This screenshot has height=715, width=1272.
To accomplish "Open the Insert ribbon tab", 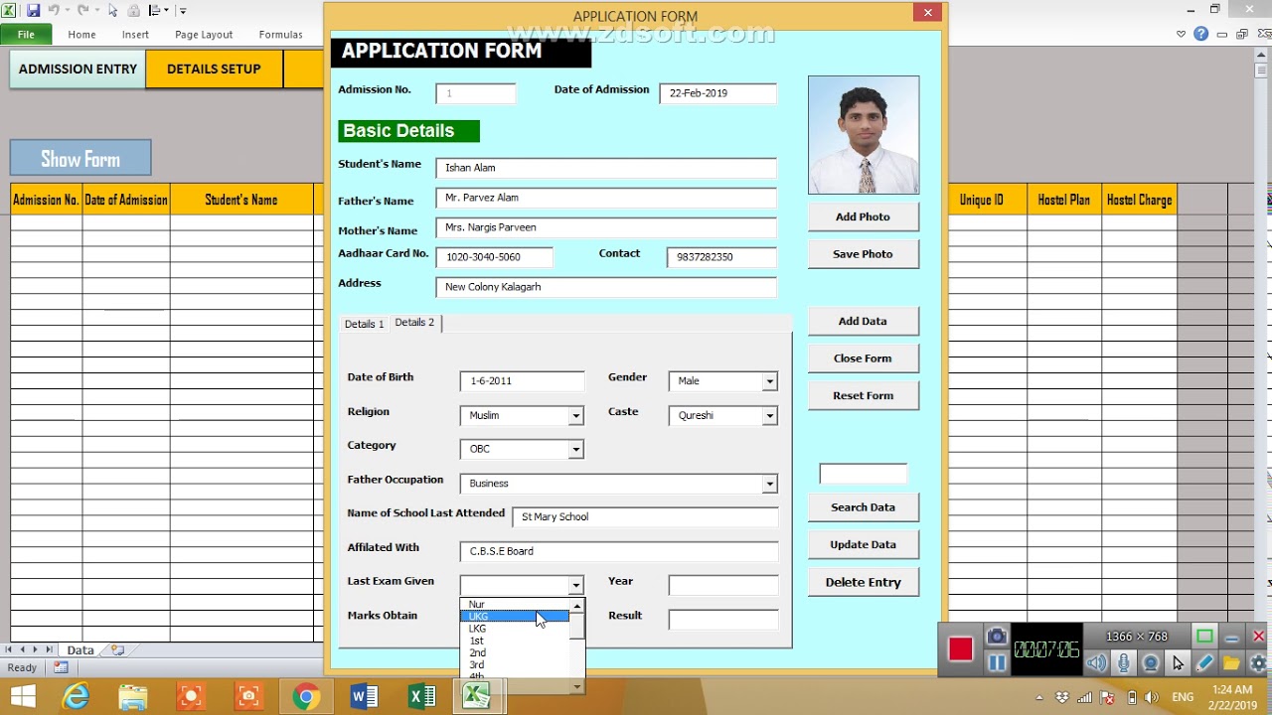I will [x=135, y=34].
